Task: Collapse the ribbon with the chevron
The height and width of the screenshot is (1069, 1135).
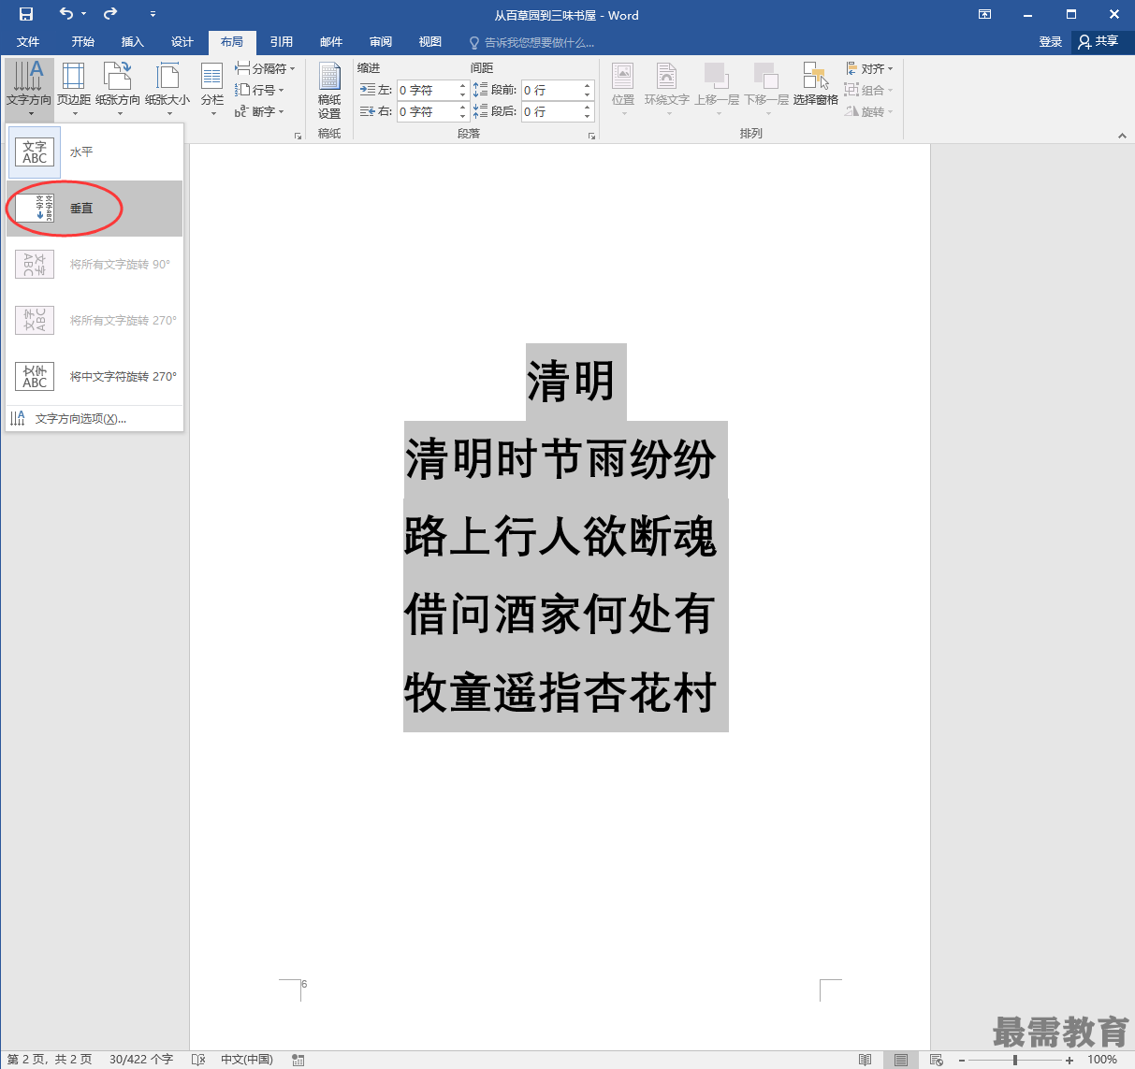Action: [1122, 136]
